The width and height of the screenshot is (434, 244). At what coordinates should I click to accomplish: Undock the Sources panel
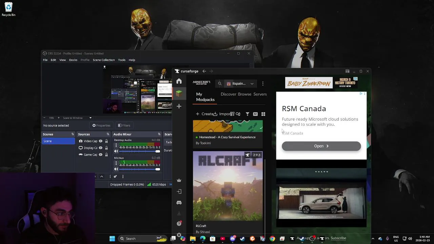(x=108, y=135)
